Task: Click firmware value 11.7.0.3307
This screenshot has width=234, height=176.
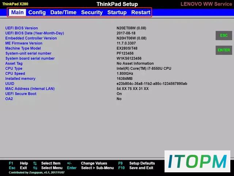Action: 126,43
